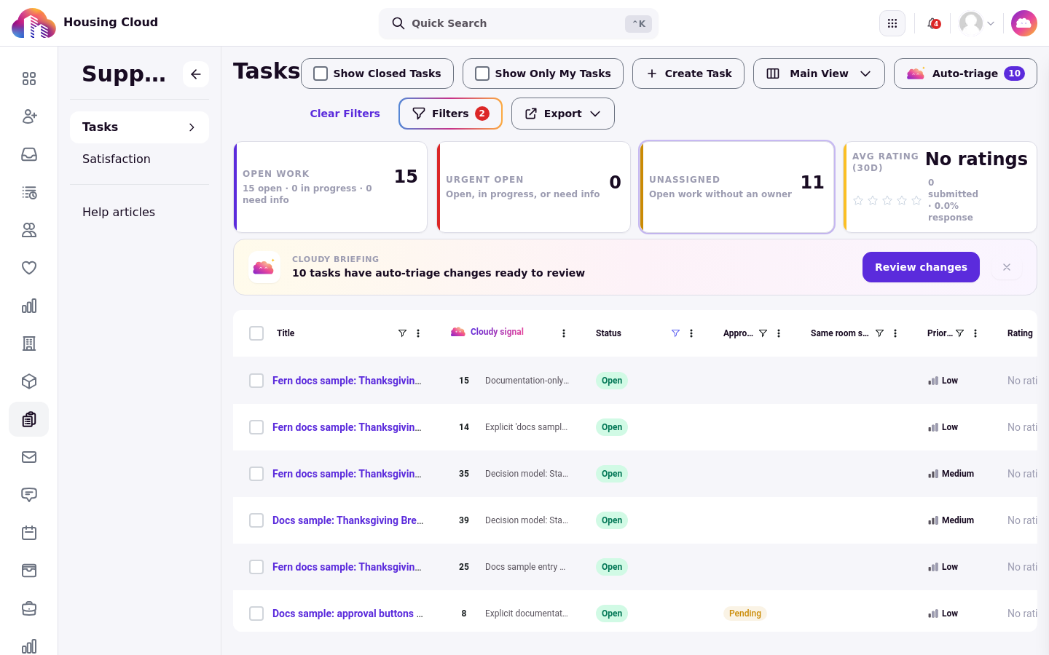Open Priority column filter icon
This screenshot has width=1049, height=655.
[x=959, y=333]
